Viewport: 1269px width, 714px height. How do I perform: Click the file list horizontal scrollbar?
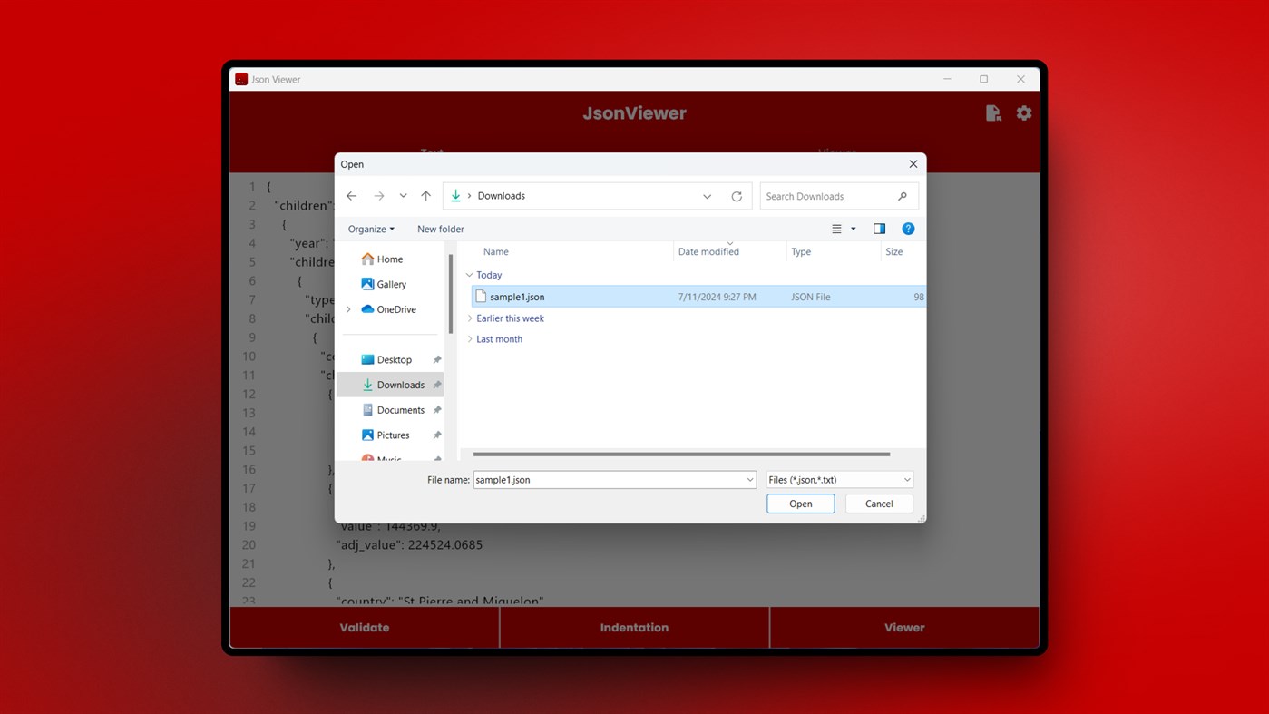pyautogui.click(x=681, y=454)
